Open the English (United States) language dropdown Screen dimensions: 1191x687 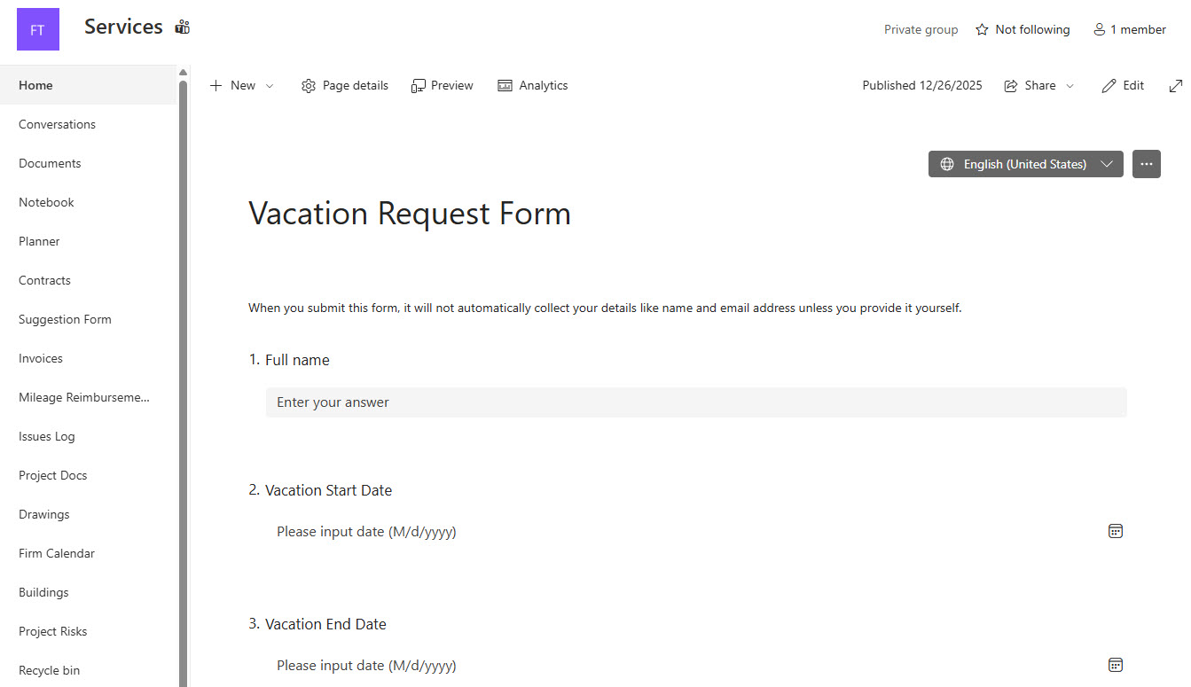[1025, 164]
